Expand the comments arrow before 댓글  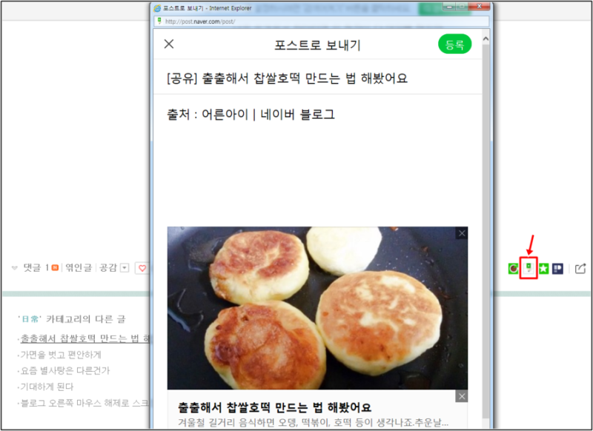[15, 268]
